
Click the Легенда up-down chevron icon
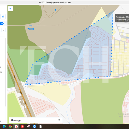point(59,120)
